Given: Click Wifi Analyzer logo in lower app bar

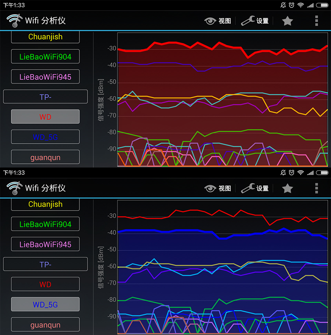Looking at the screenshot, I should pyautogui.click(x=15, y=188).
